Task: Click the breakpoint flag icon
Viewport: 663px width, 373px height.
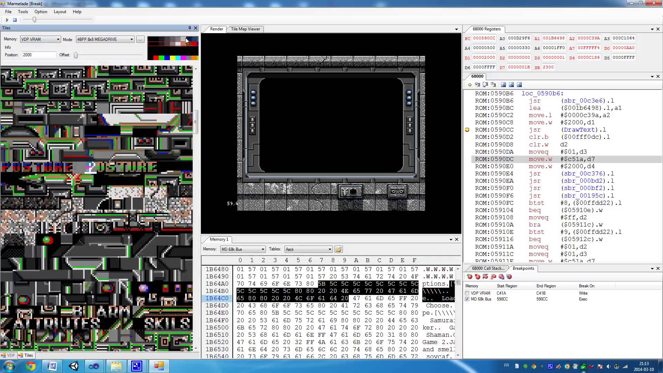Action: (486, 277)
